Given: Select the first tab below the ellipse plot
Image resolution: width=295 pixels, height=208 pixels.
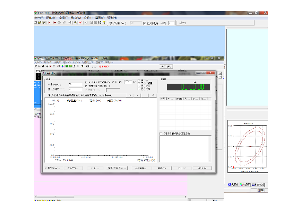Looking at the screenshot, I should coord(233,184).
